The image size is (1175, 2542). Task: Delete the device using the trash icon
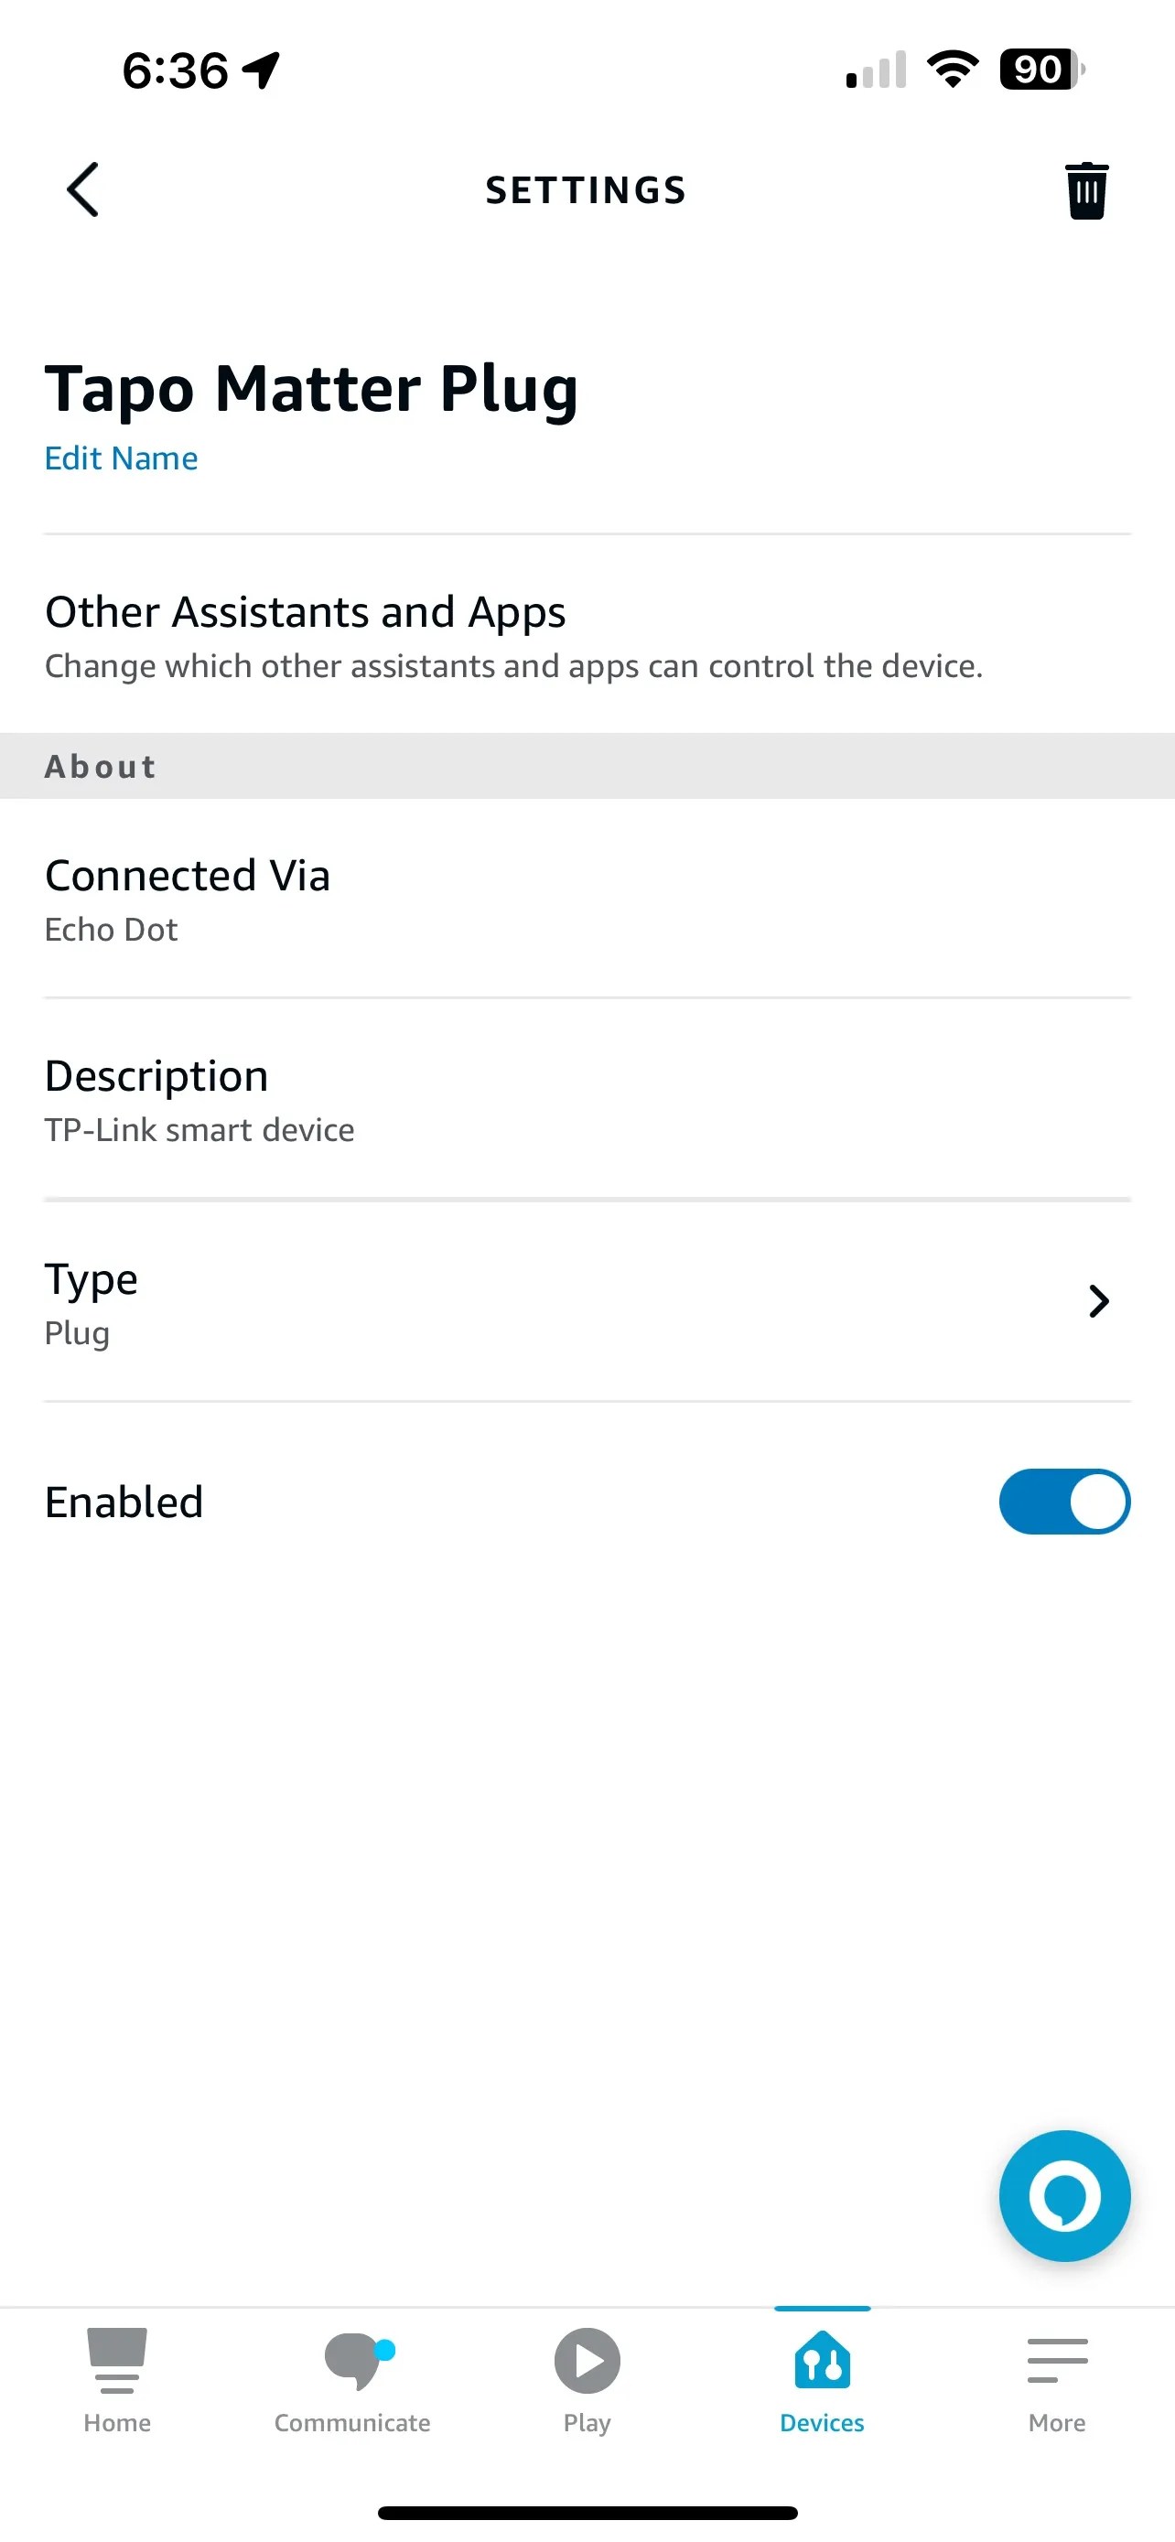click(1085, 189)
